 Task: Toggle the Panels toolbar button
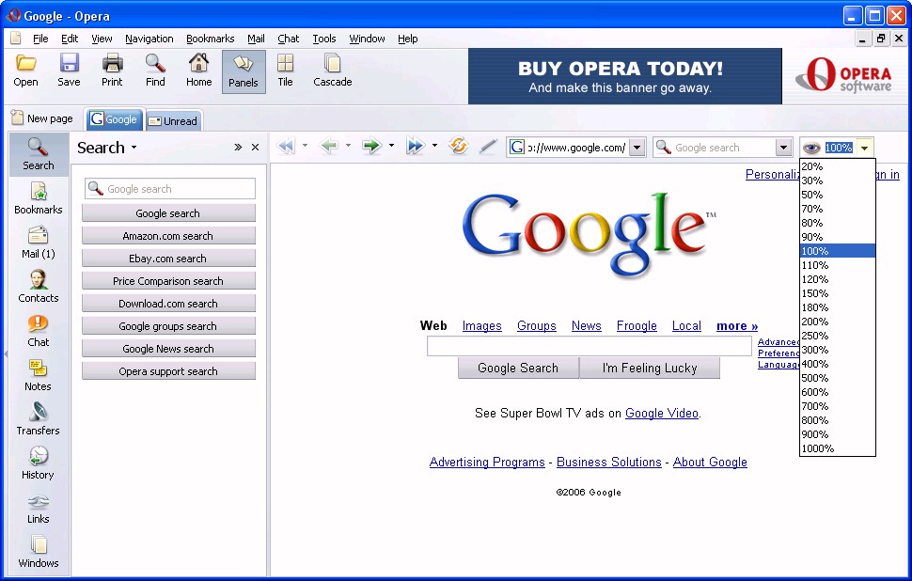(244, 71)
